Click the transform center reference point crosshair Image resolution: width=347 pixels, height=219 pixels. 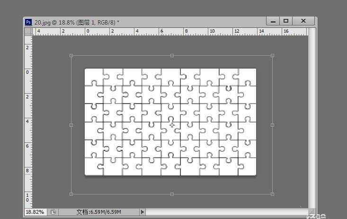[172, 125]
